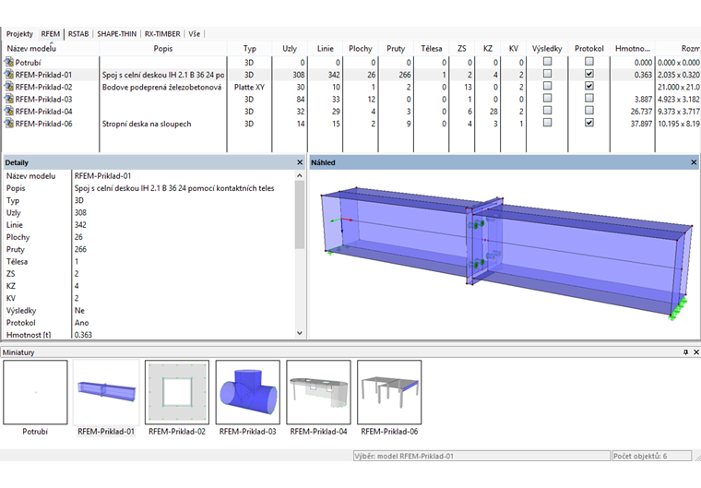
Task: Uncheck Protokol checkbox for RFEM-Priklad-01
Action: point(589,74)
